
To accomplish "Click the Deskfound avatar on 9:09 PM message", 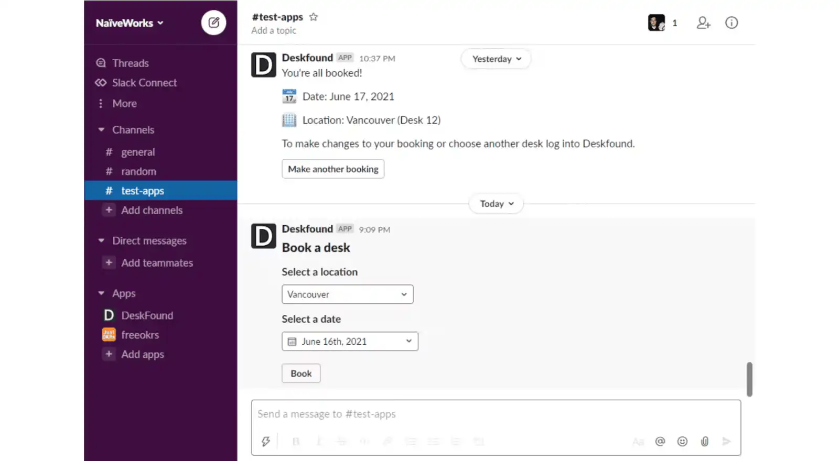I will click(x=264, y=236).
